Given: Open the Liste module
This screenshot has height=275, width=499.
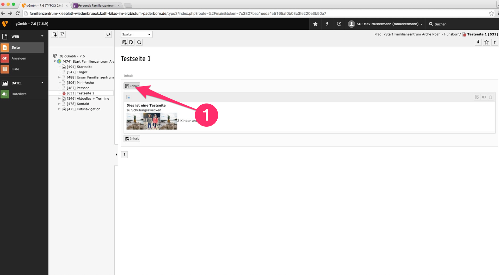Looking at the screenshot, I should 15,69.
